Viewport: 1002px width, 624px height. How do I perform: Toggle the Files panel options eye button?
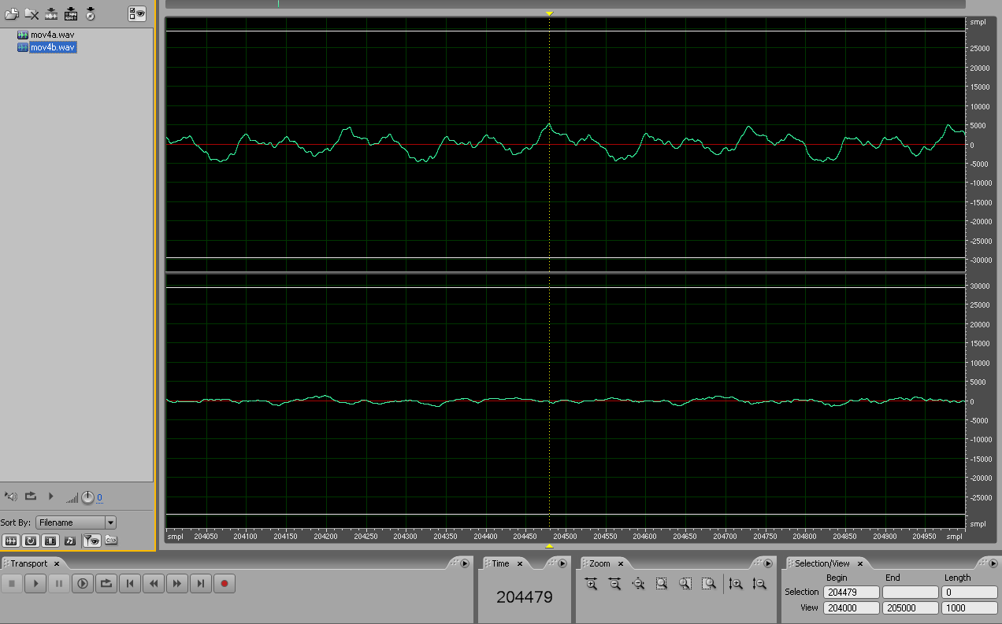point(137,13)
